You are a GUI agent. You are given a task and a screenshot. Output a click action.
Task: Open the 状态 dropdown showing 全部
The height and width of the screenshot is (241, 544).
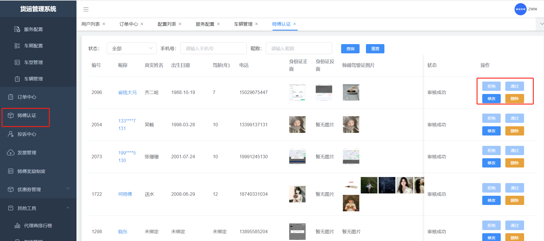pos(132,48)
